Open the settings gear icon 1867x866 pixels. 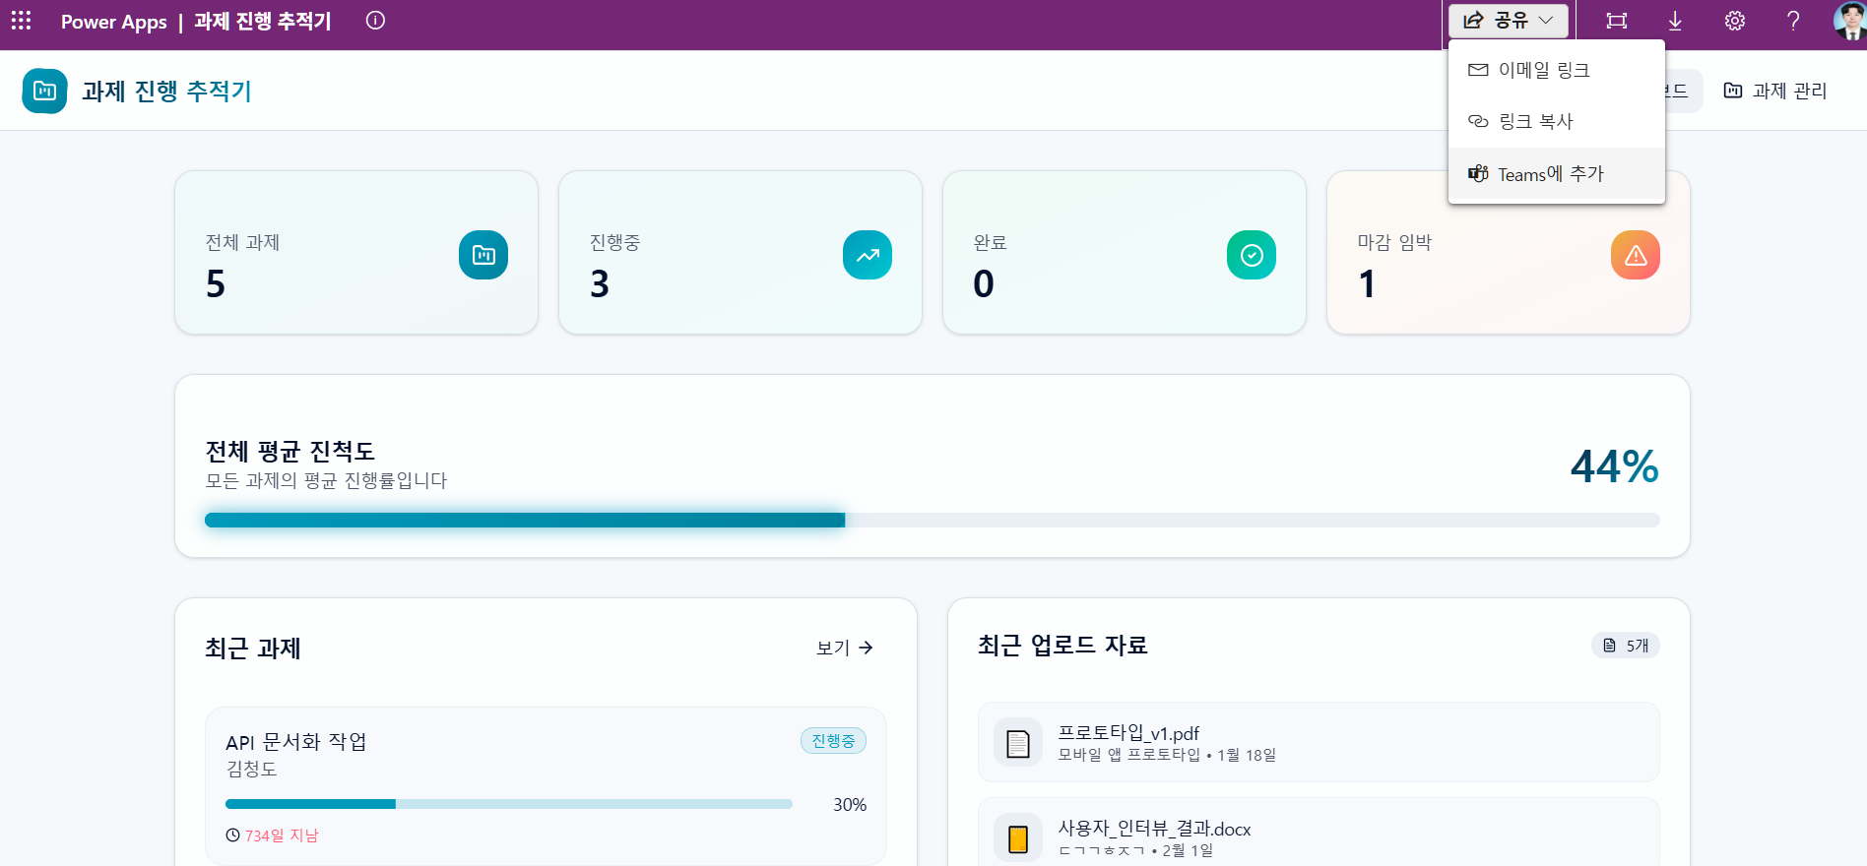click(1735, 21)
